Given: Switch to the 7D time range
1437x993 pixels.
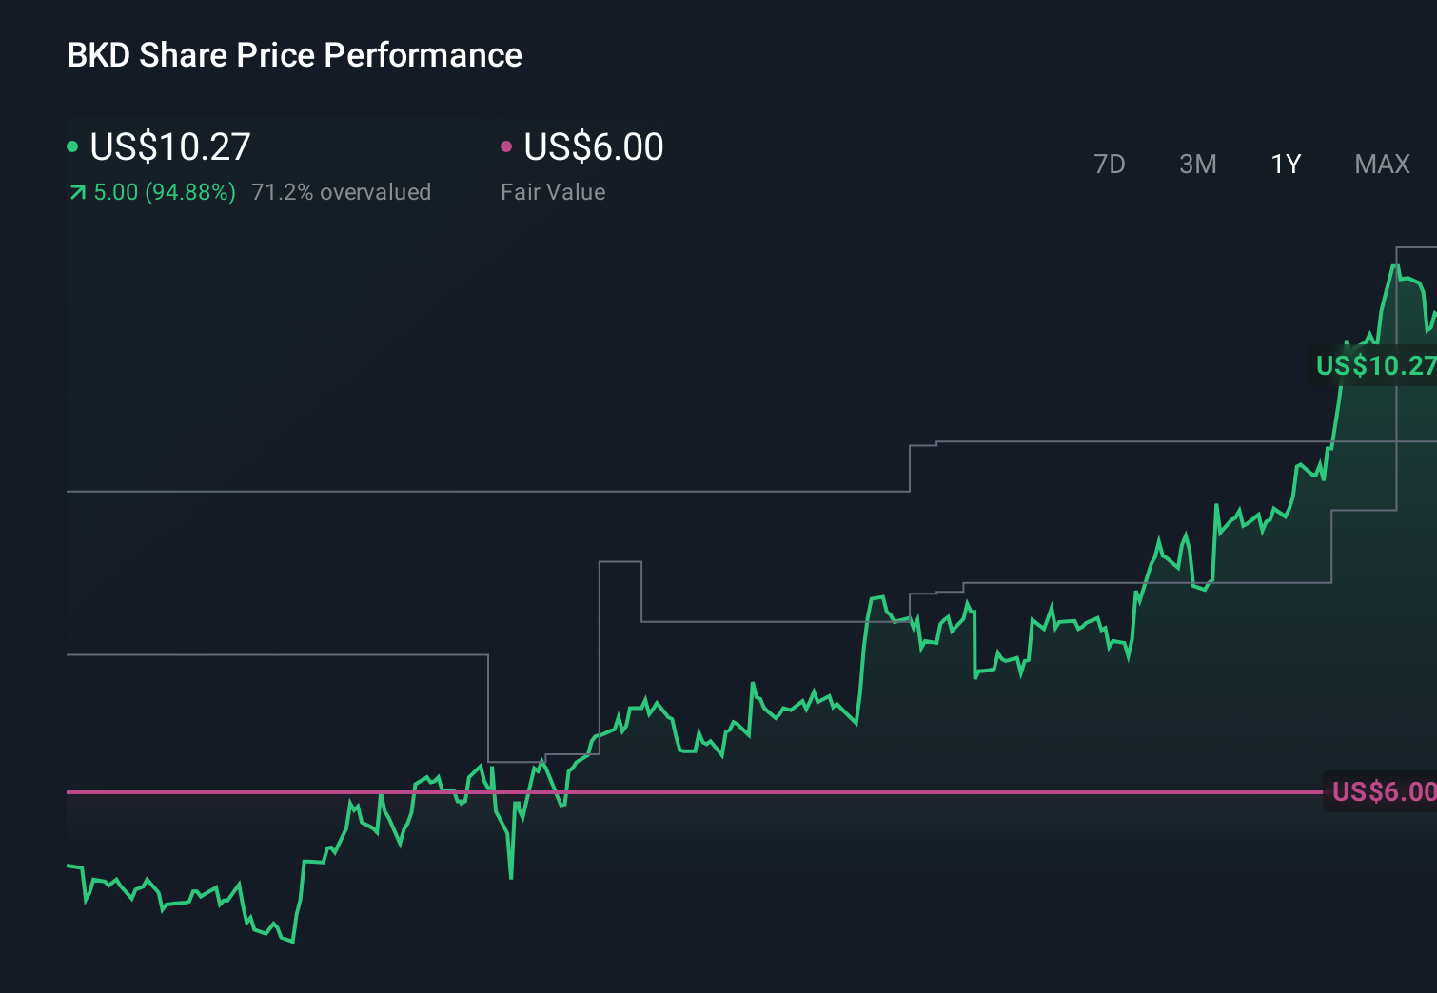Looking at the screenshot, I should pyautogui.click(x=1110, y=164).
